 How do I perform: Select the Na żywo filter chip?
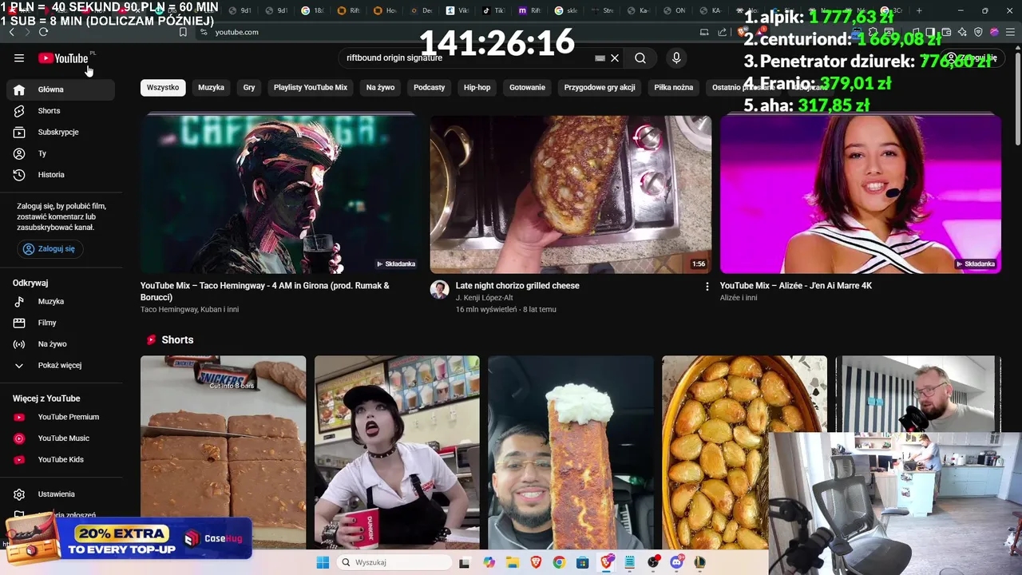point(380,87)
